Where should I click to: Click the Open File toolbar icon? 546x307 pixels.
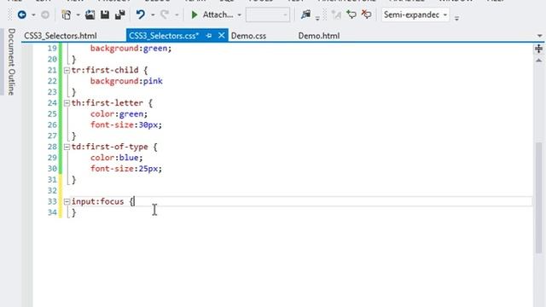[90, 14]
